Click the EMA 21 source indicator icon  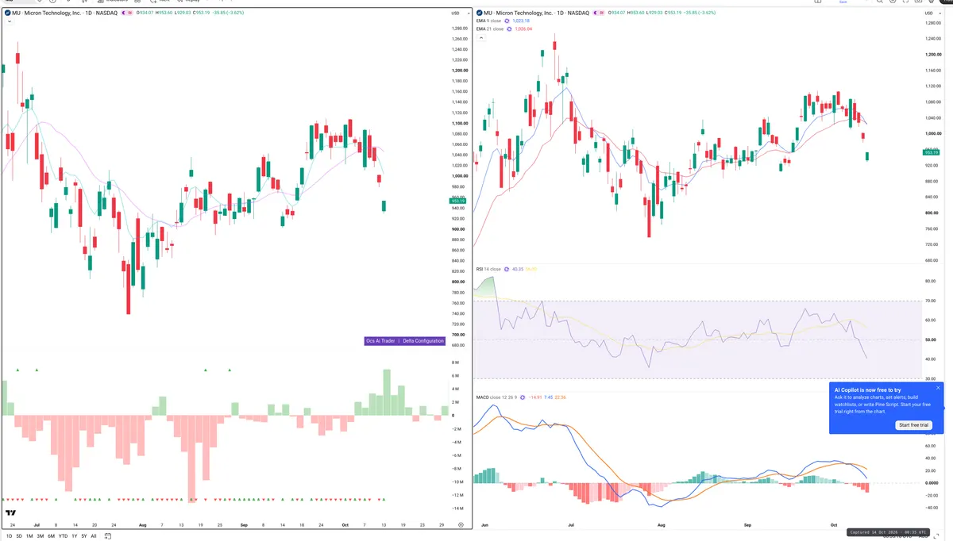[511, 29]
